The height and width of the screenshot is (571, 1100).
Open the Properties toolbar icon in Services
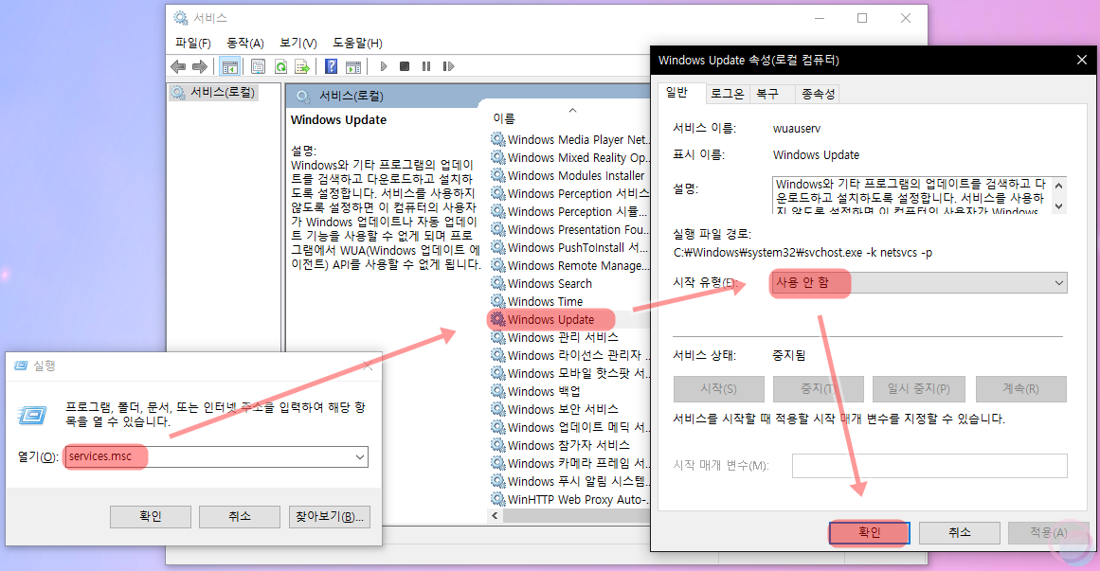click(258, 66)
